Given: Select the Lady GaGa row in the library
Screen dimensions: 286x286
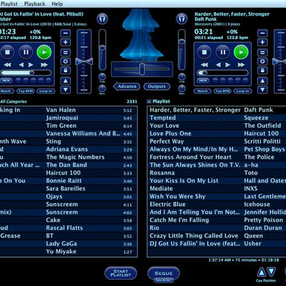Looking at the screenshot, I should [x=68, y=243].
